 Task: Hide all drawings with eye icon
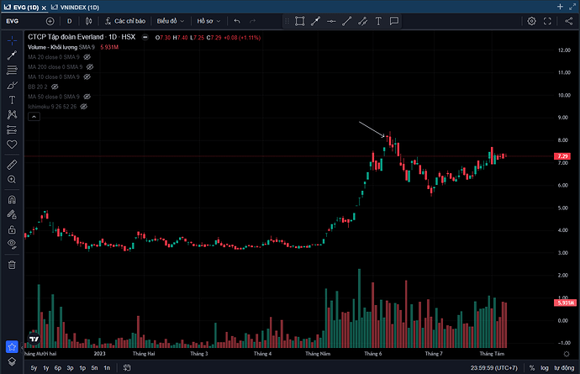click(x=12, y=245)
